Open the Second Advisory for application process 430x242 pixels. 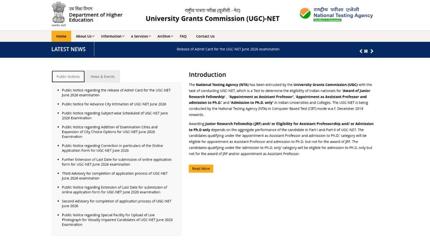[x=116, y=204]
